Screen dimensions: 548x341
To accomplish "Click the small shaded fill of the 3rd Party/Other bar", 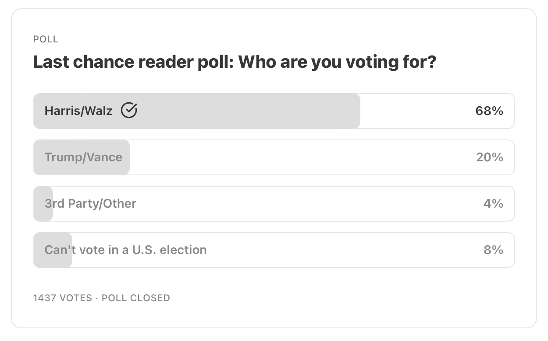I will click(x=43, y=204).
